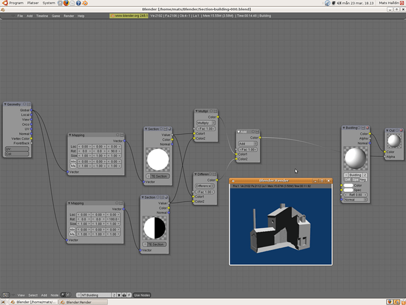Collapse the Geometry node with its triangle
This screenshot has width=406, height=305.
tap(5, 104)
